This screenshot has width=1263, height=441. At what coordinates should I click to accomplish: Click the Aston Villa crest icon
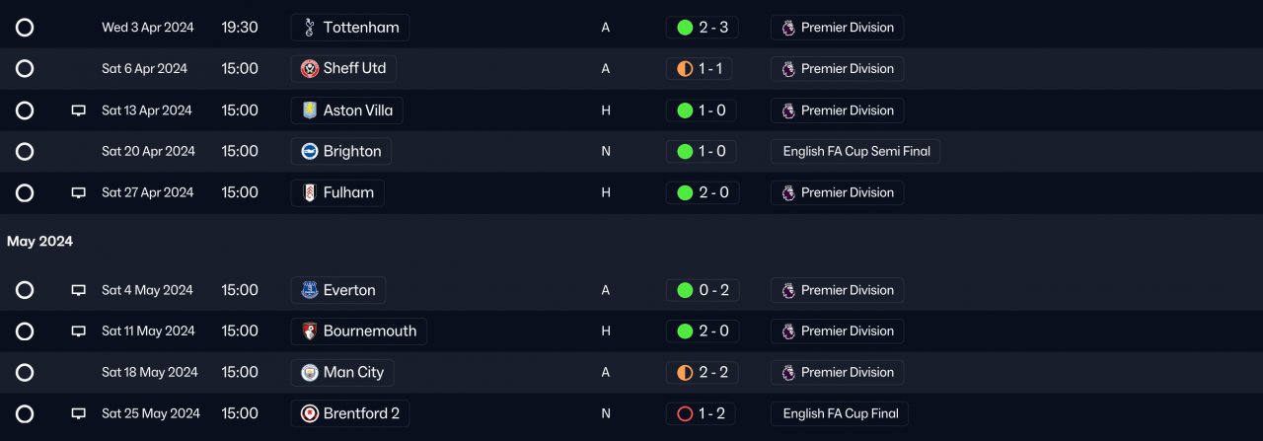[x=310, y=110]
